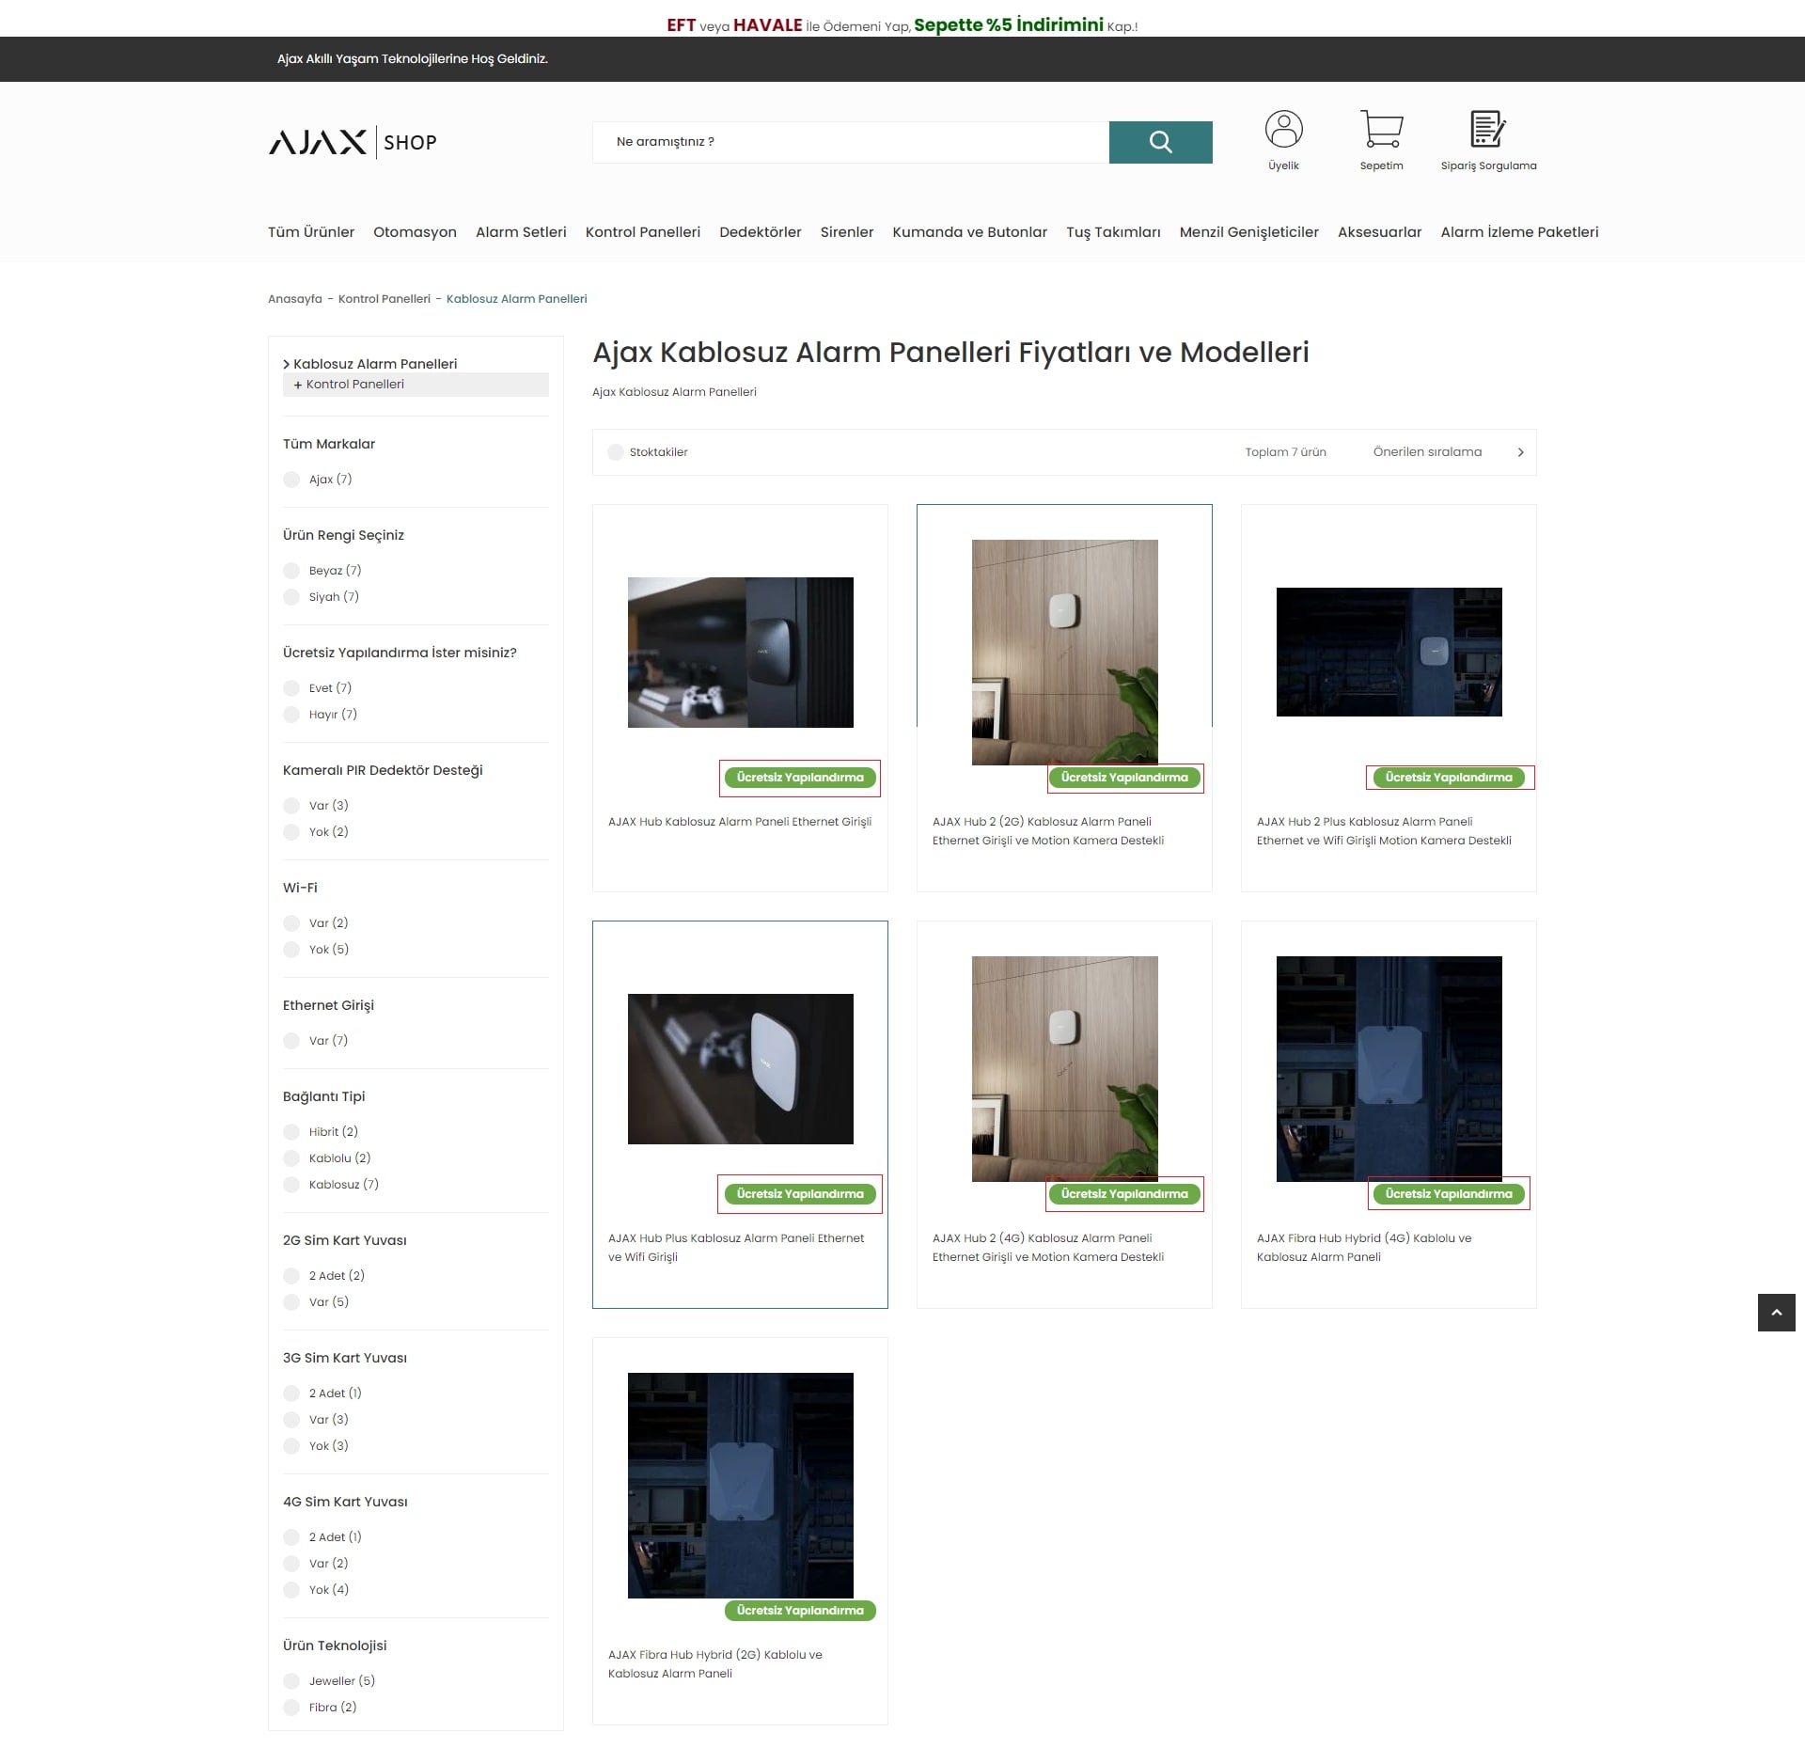Open the Menzil Genişleticiler menu
Image resolution: width=1805 pixels, height=1748 pixels.
1249,232
